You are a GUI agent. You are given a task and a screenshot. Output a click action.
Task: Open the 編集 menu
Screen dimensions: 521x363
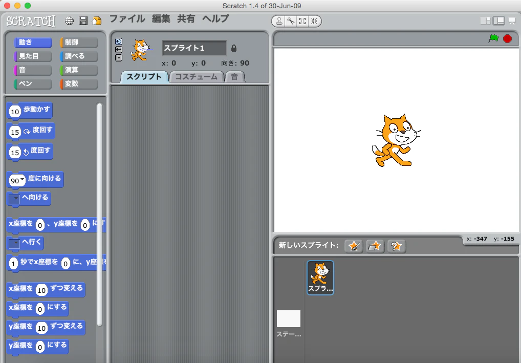point(161,18)
